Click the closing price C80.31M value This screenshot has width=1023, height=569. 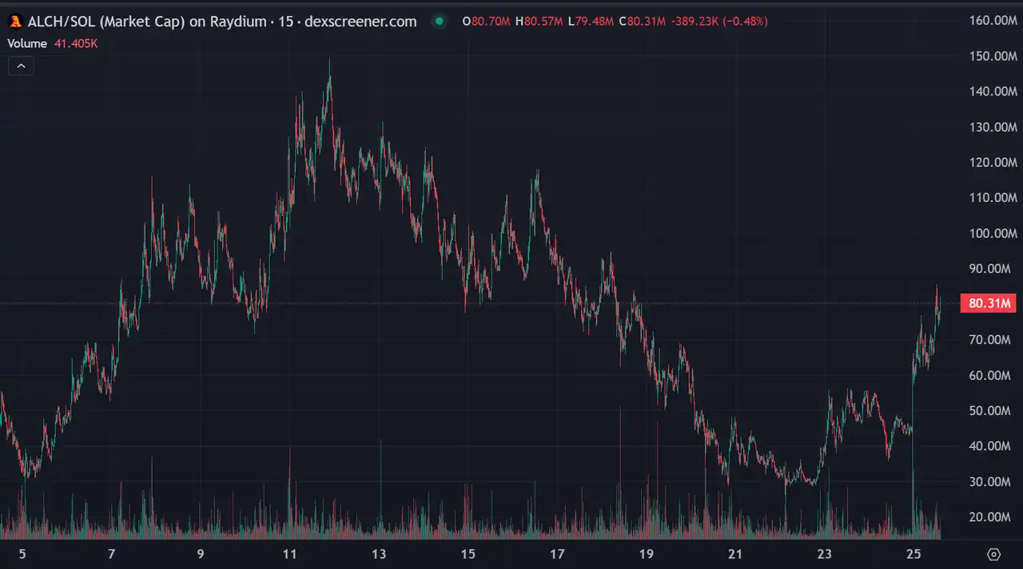(x=643, y=22)
